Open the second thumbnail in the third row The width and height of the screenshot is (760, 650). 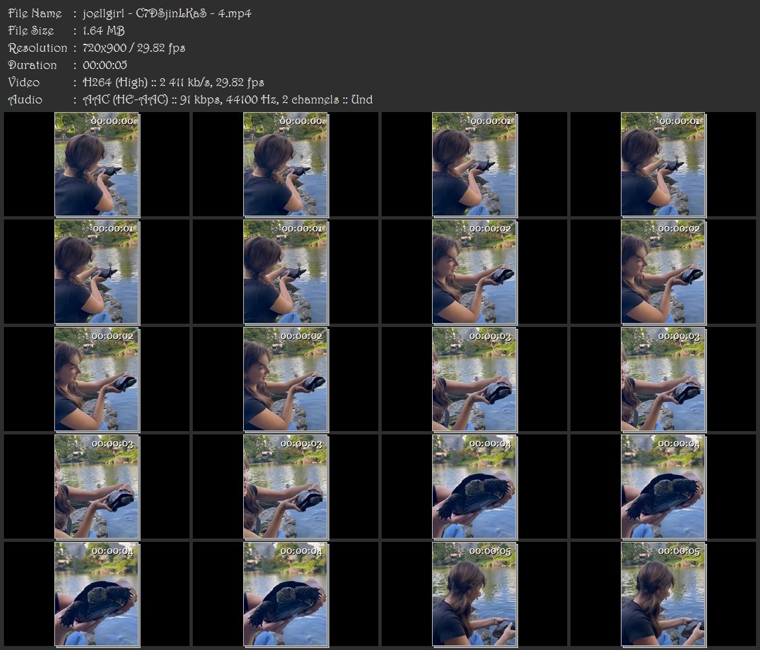pyautogui.click(x=286, y=379)
